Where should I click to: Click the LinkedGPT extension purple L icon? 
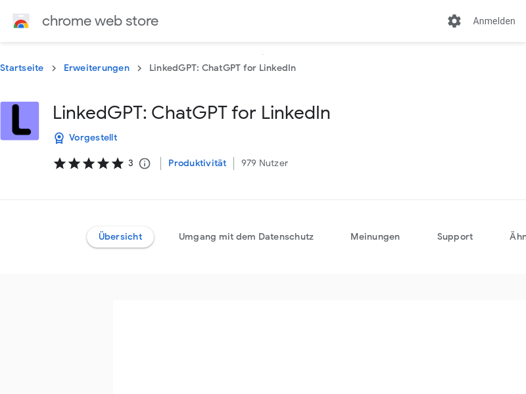click(20, 121)
